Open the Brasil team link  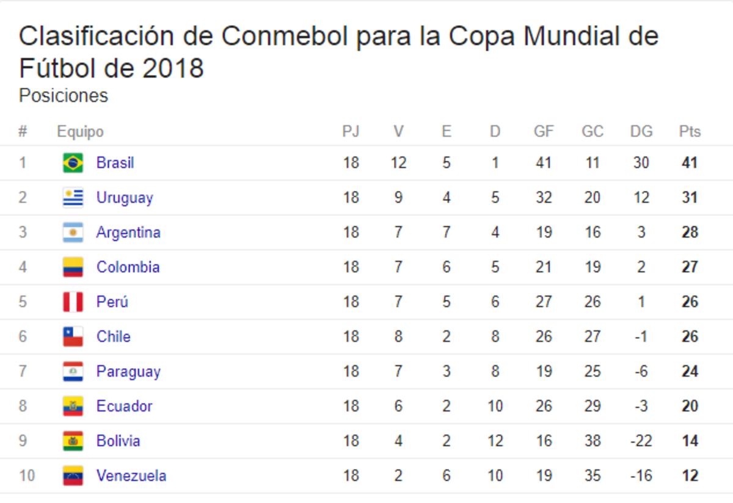click(x=115, y=163)
